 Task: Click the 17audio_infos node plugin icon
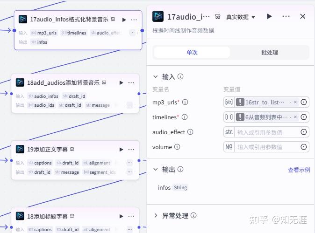[23, 19]
